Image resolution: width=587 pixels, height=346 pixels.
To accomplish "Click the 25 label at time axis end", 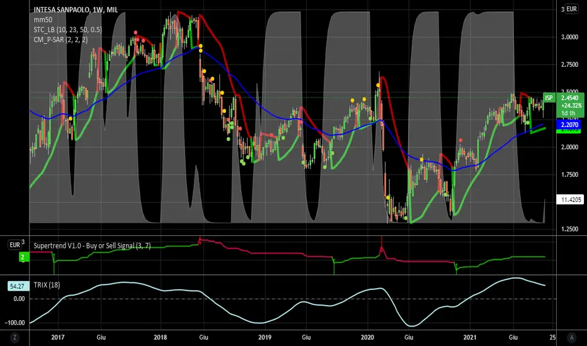I will [552, 337].
